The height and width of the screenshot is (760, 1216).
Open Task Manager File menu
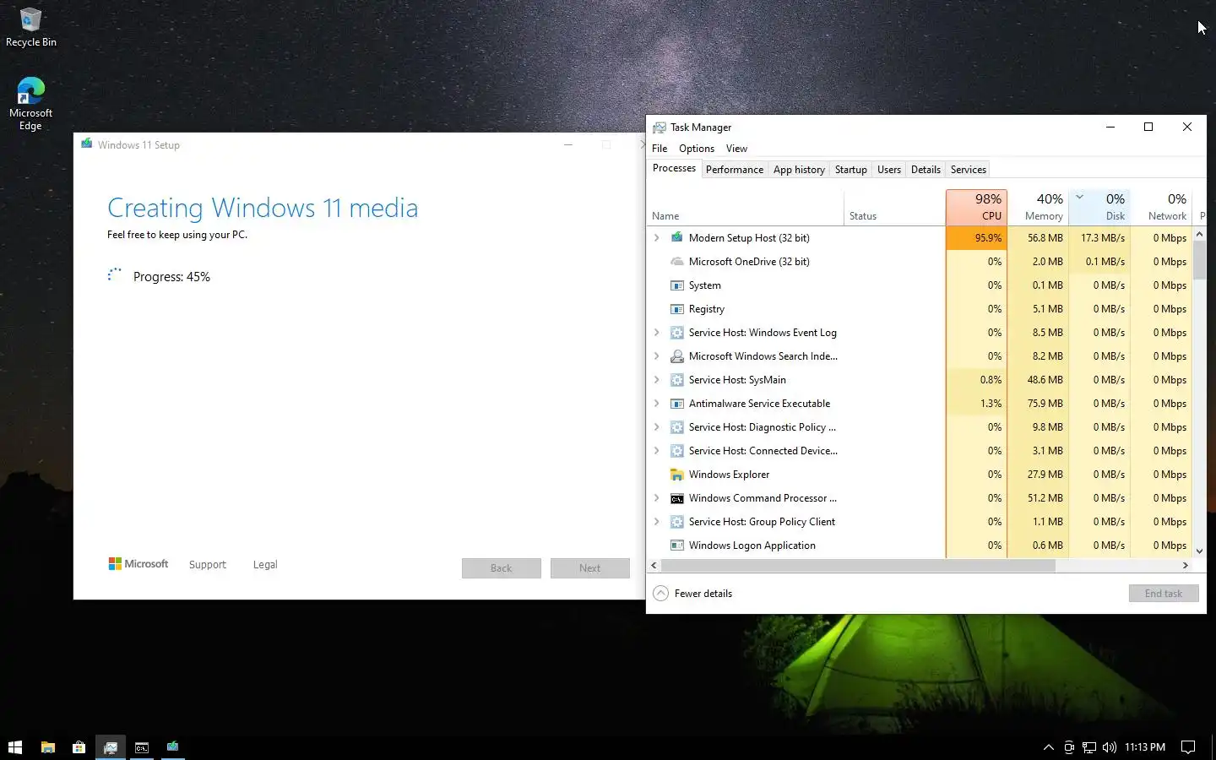click(x=660, y=149)
